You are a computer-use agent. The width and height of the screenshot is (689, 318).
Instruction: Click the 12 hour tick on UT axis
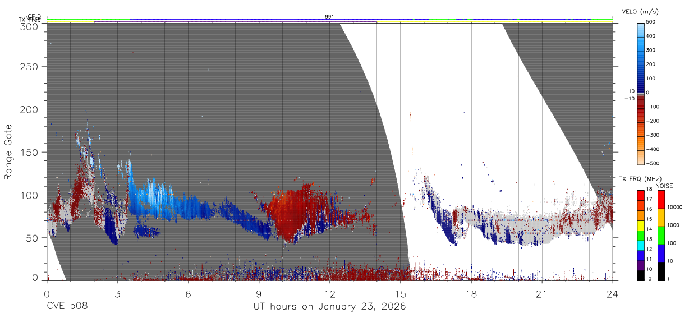(x=329, y=293)
